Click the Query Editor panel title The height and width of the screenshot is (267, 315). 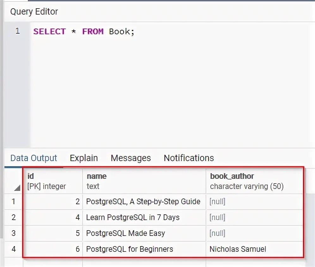pyautogui.click(x=34, y=12)
